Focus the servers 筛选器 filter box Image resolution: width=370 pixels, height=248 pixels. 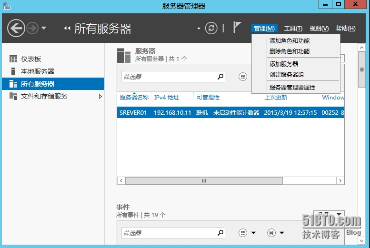point(173,77)
